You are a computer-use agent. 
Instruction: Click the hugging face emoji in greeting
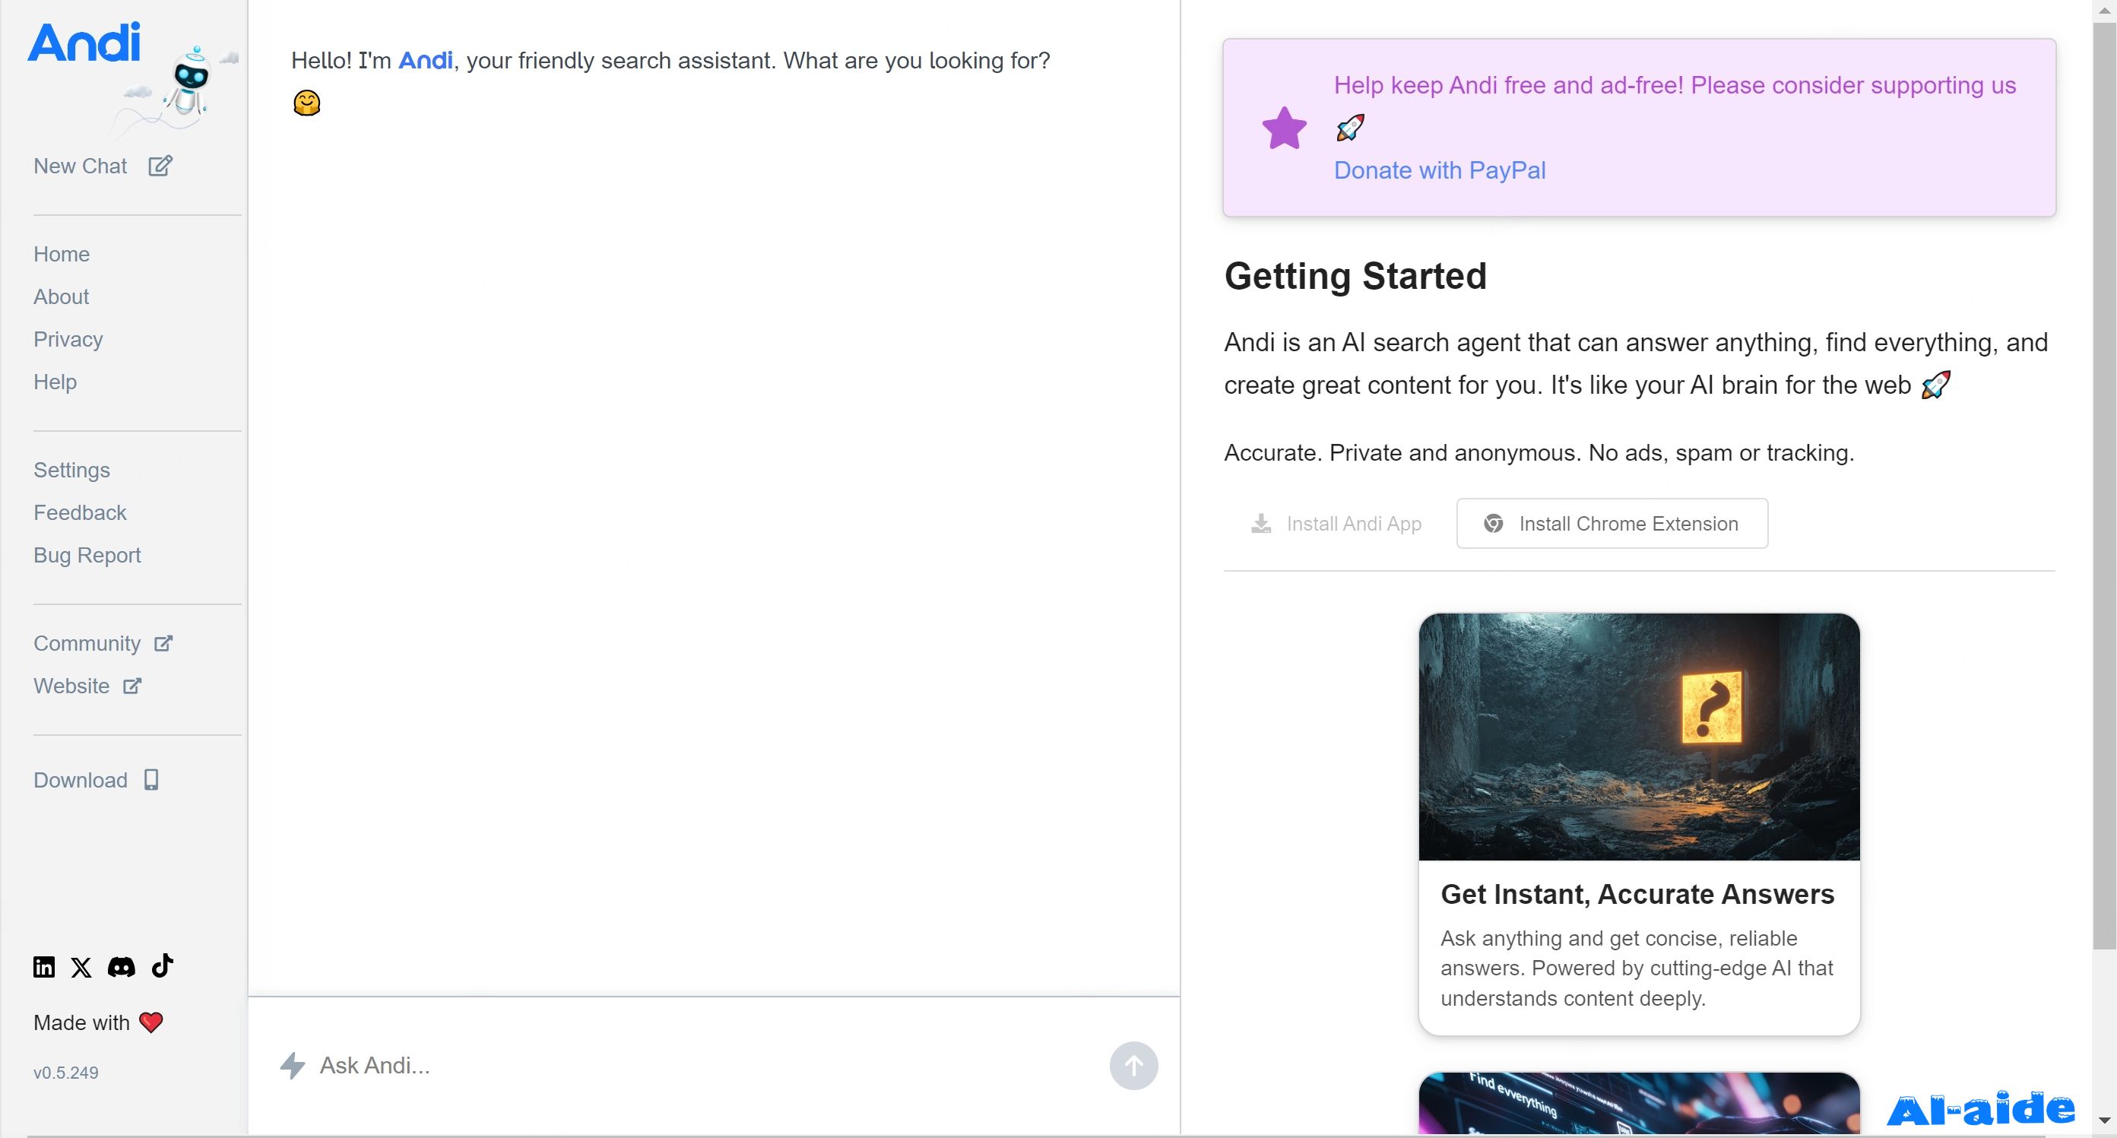click(x=306, y=103)
